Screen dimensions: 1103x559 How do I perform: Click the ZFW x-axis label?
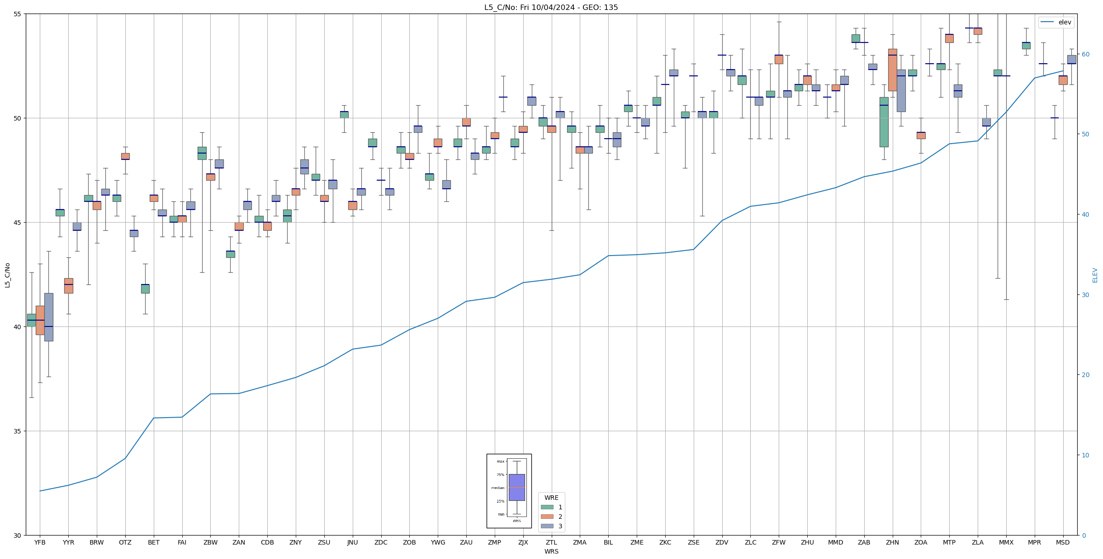tap(779, 542)
